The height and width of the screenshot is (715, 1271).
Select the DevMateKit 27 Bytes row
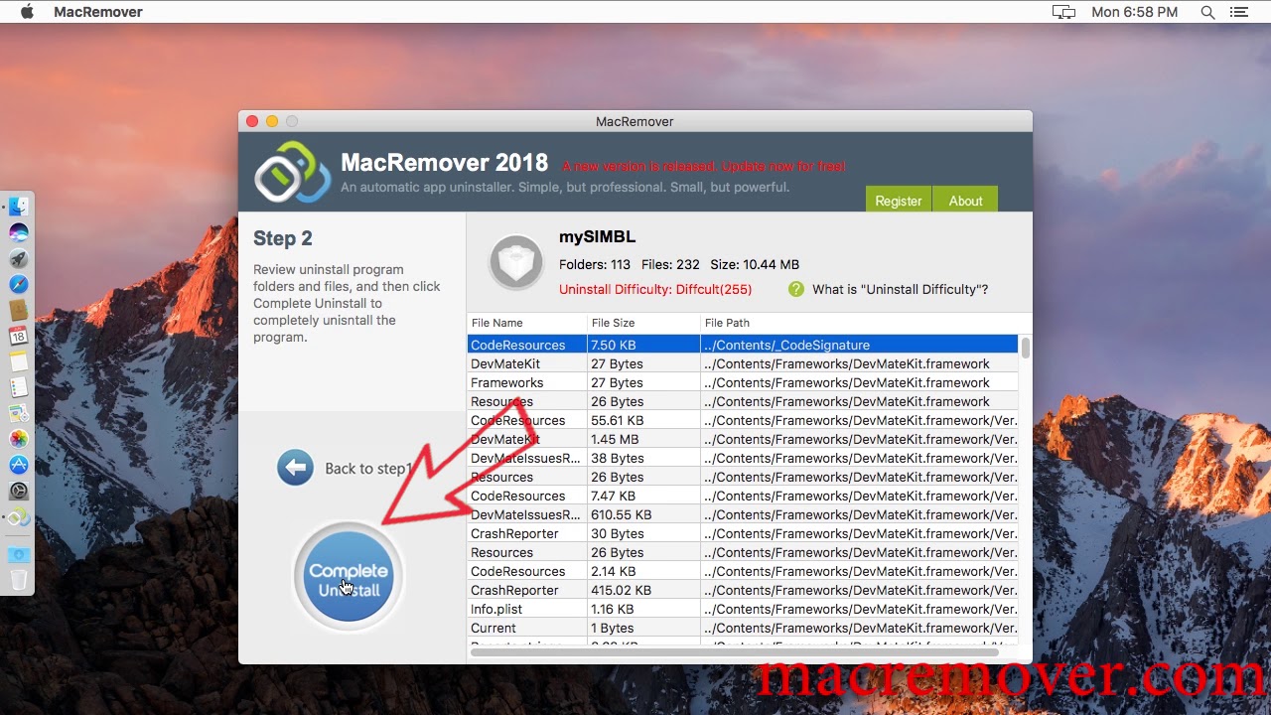(x=743, y=363)
